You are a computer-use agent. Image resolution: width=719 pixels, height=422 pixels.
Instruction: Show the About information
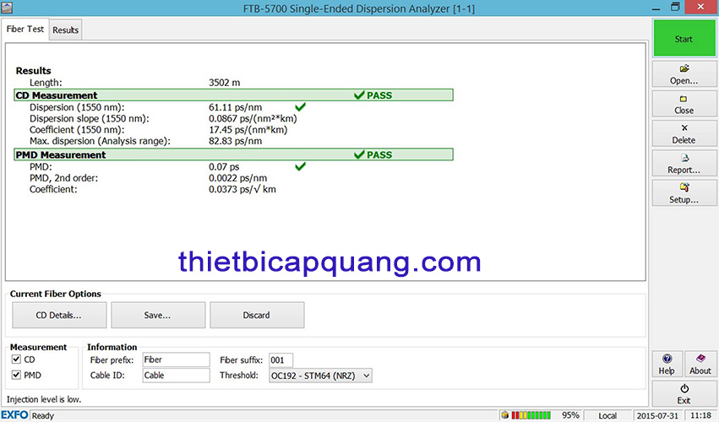pos(700,365)
